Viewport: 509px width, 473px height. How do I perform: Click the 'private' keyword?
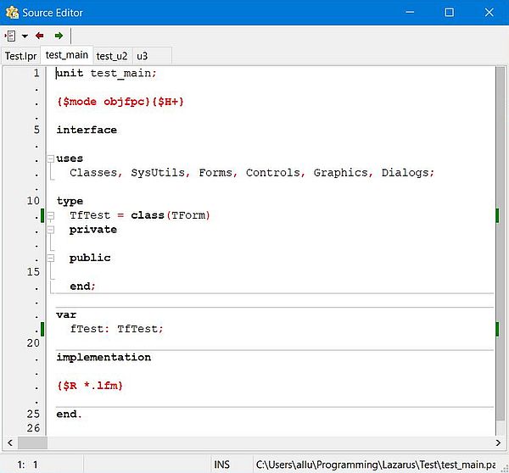coord(93,230)
